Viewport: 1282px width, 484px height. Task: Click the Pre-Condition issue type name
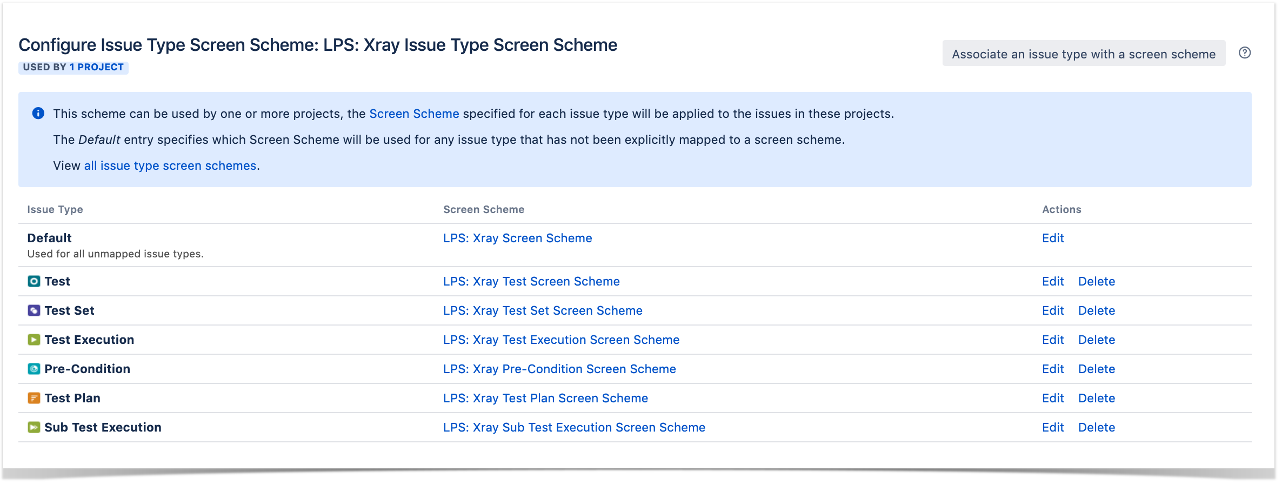87,369
